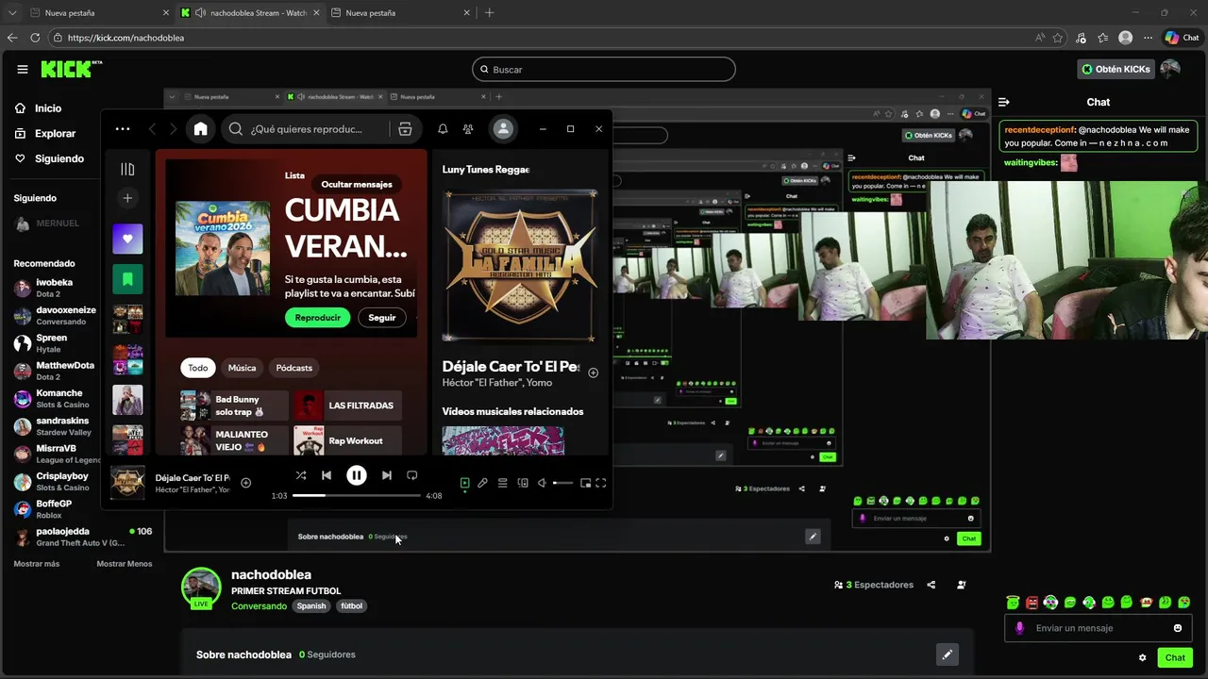Open Spotify saved episodes bookmark tile
Screen dimensions: 1208x679
(127, 278)
